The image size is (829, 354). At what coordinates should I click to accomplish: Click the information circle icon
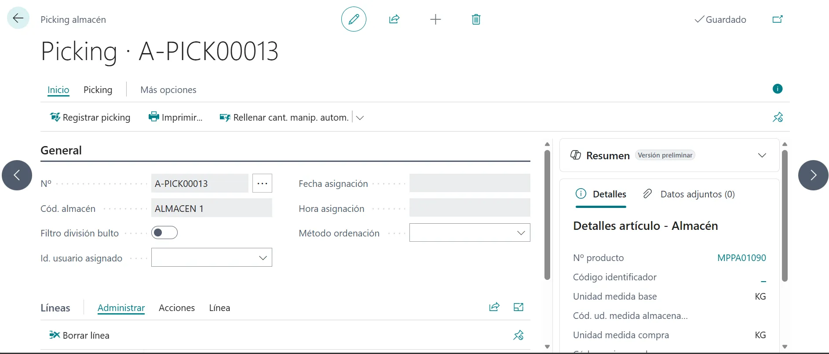pos(777,89)
